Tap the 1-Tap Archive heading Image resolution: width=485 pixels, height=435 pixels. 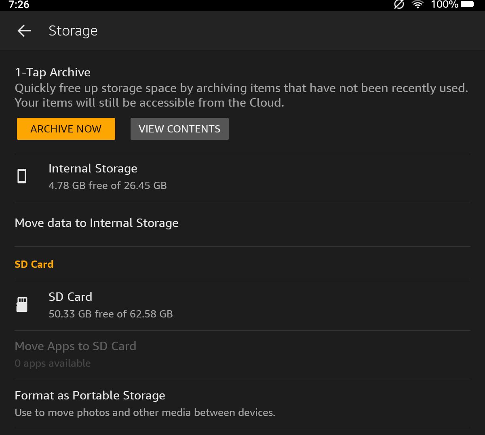click(x=53, y=72)
